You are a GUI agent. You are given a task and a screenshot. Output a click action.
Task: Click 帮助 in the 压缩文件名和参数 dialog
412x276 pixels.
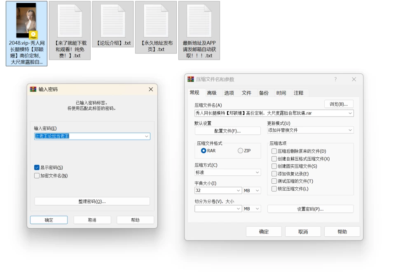click(342, 232)
